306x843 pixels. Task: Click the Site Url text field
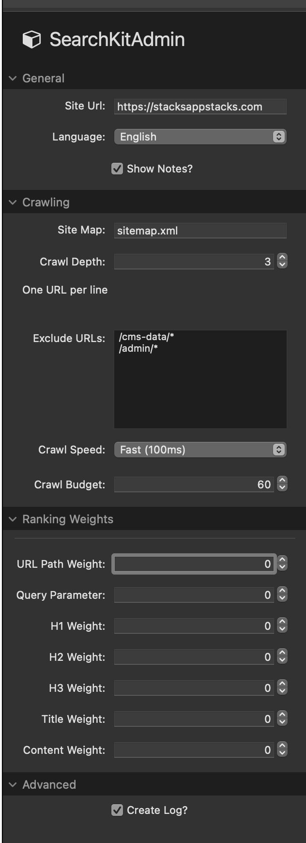pyautogui.click(x=200, y=107)
